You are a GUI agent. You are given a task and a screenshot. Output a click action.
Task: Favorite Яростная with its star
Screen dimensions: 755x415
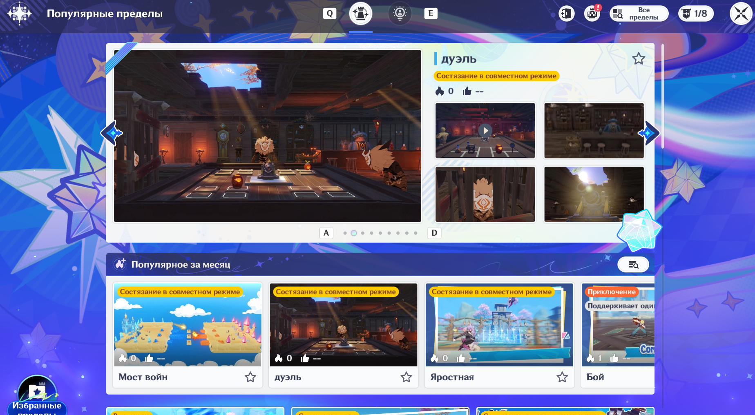pyautogui.click(x=562, y=377)
